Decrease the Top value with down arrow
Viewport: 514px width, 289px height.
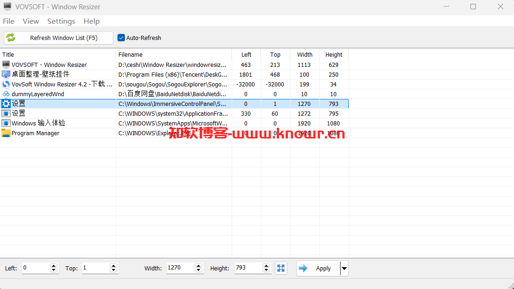(x=113, y=270)
